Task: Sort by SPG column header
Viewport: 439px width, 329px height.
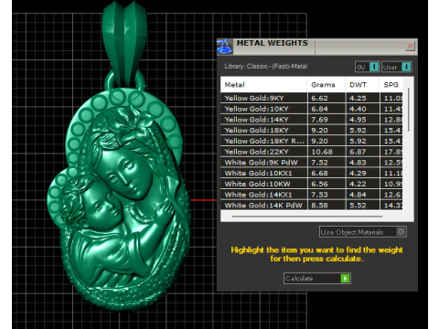Action: pyautogui.click(x=391, y=85)
